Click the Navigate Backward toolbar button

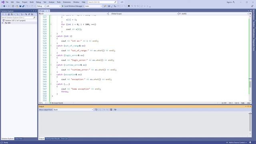4,6
